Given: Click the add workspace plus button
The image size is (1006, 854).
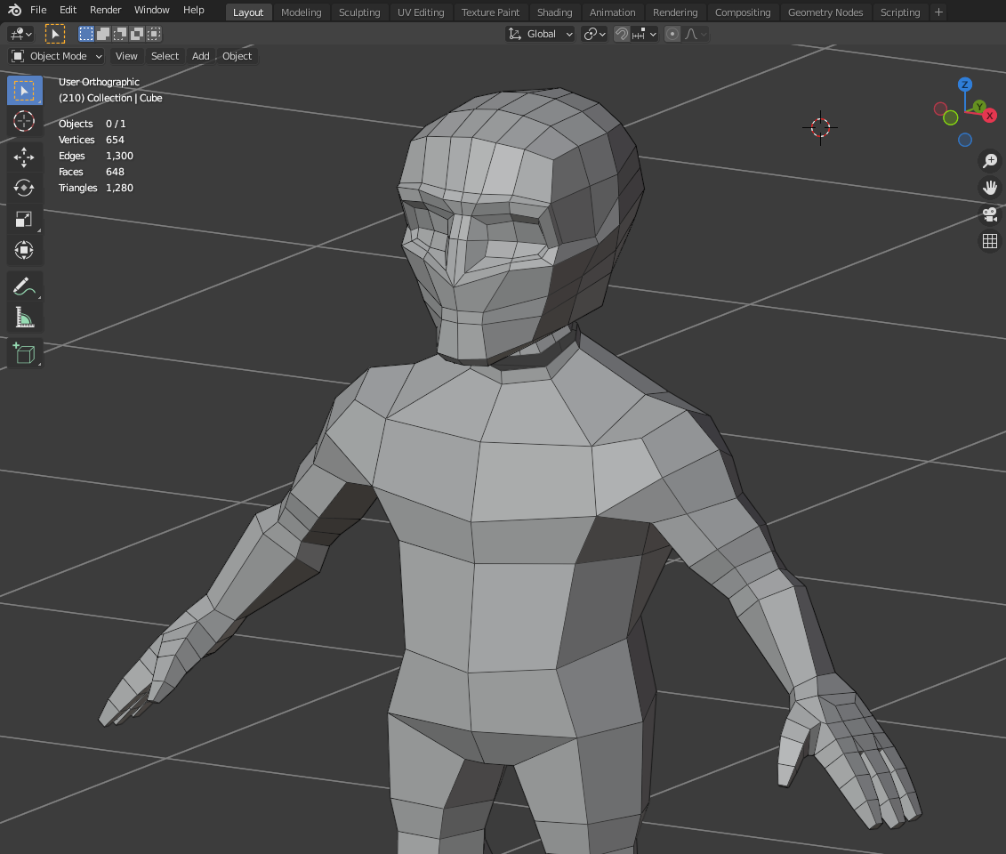Looking at the screenshot, I should pos(938,12).
